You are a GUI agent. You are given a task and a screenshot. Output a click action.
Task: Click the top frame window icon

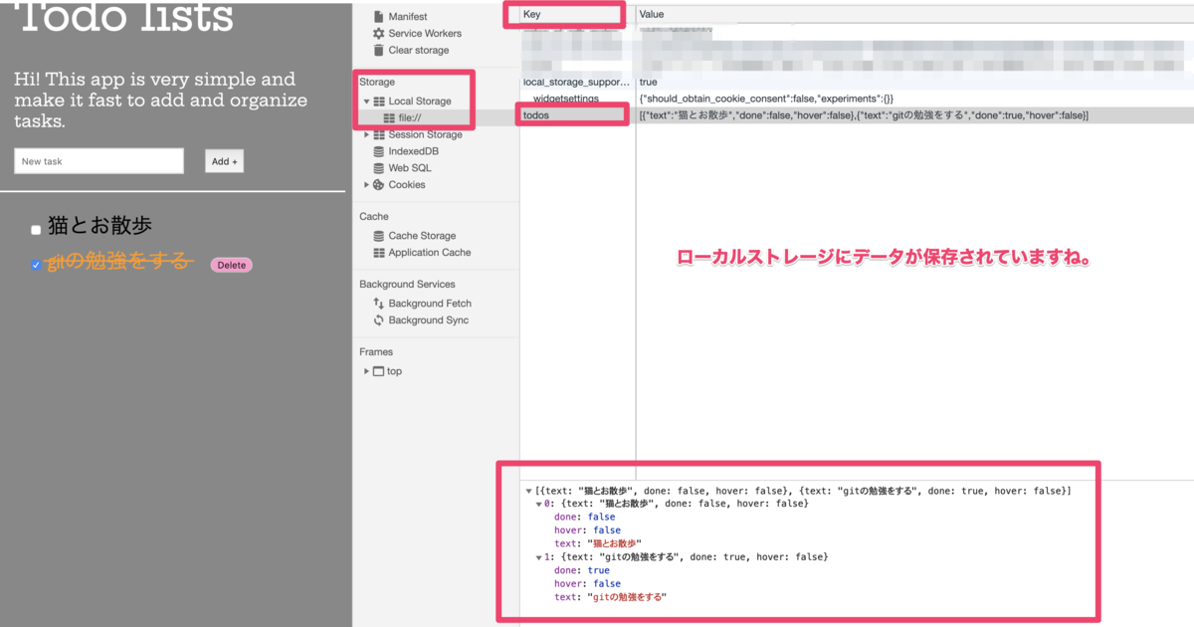pyautogui.click(x=378, y=371)
